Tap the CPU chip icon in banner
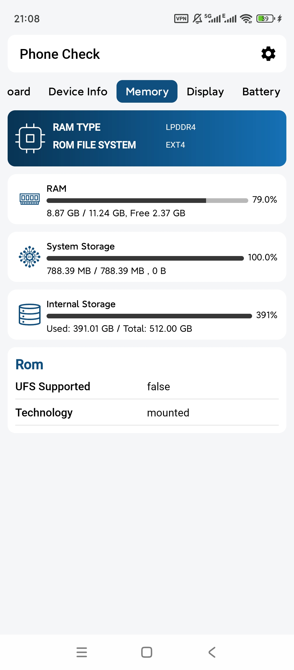Image resolution: width=294 pixels, height=670 pixels. click(x=30, y=138)
